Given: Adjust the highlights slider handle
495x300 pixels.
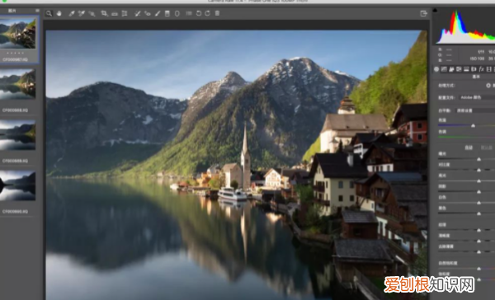Looking at the screenshot, I should 478,181.
